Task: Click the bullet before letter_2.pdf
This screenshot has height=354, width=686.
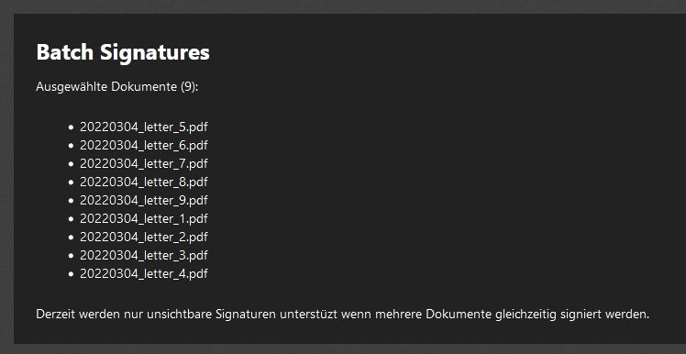Action: (x=71, y=238)
